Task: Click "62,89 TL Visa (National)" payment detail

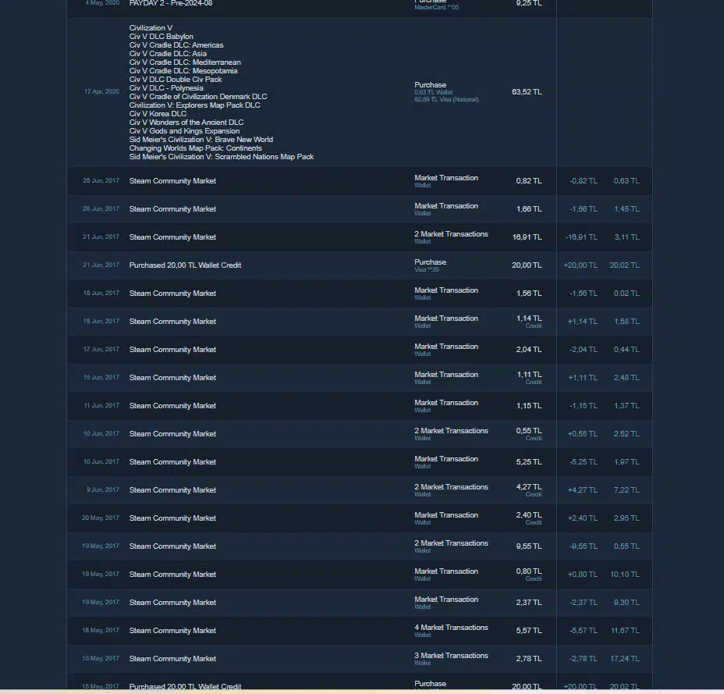Action: (446, 99)
